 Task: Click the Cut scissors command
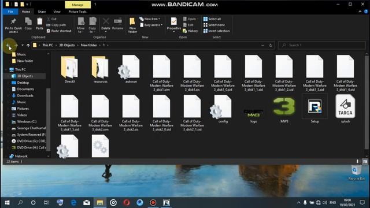tap(51, 19)
